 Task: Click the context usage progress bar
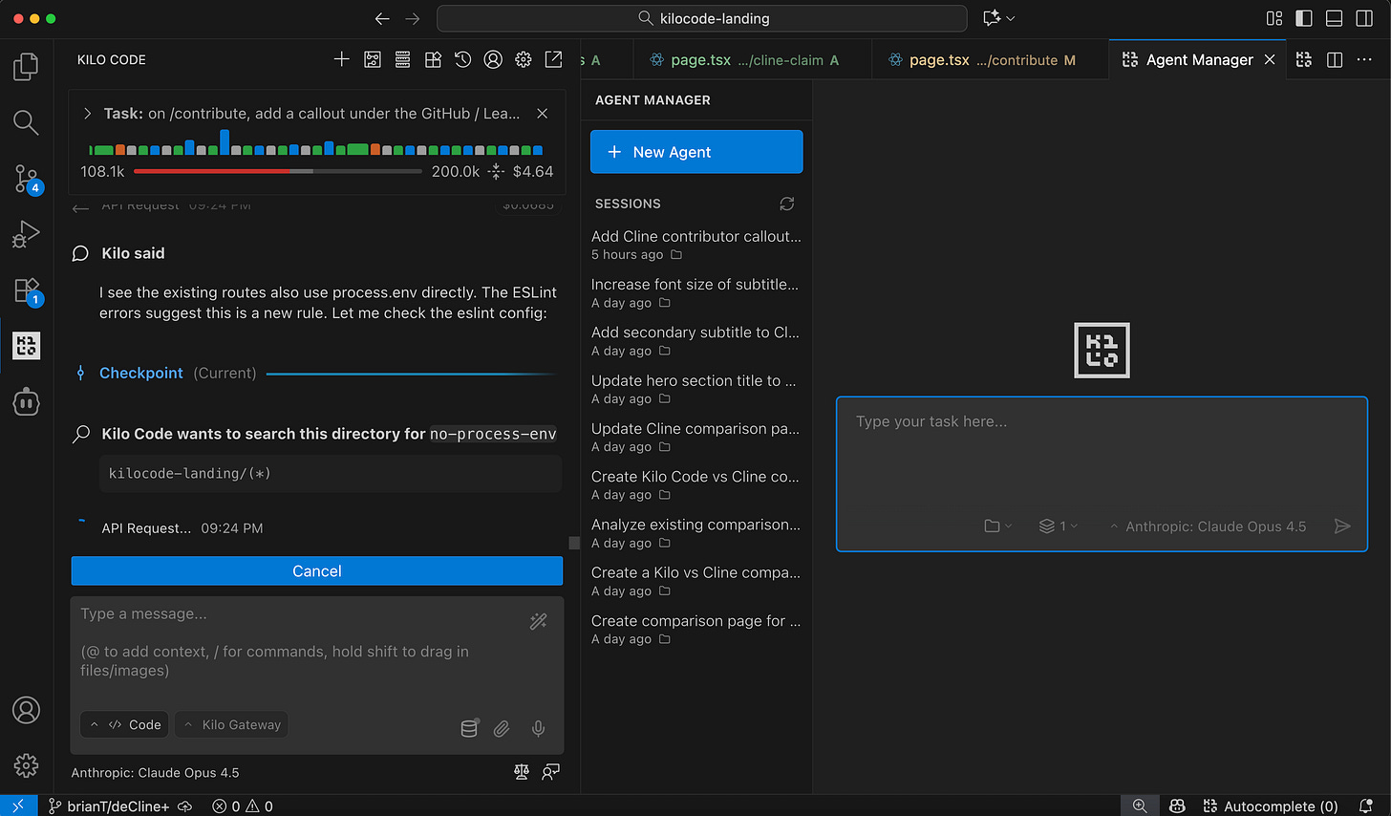click(x=277, y=171)
